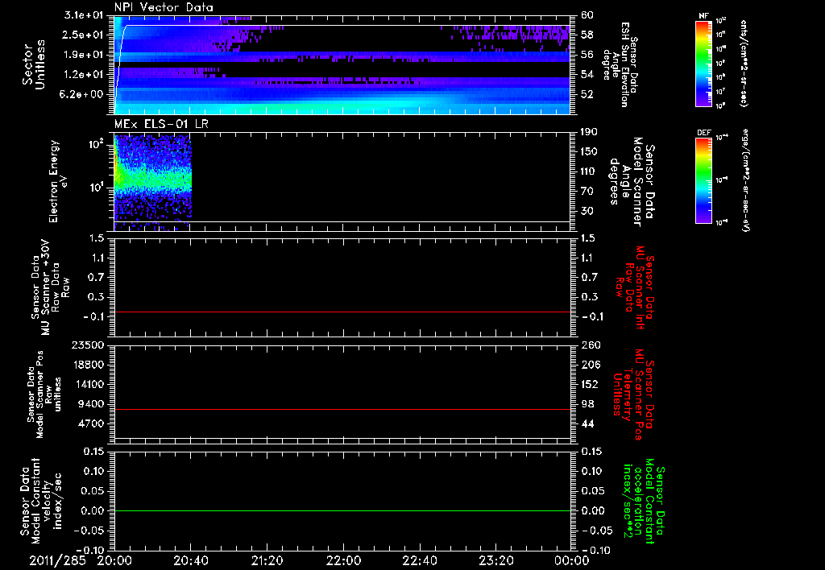825x570 pixels.
Task: Click the '20:00' time axis label
Action: (x=114, y=560)
